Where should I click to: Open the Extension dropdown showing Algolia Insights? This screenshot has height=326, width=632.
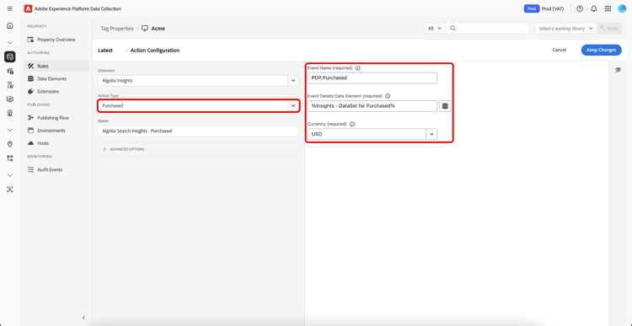click(198, 81)
